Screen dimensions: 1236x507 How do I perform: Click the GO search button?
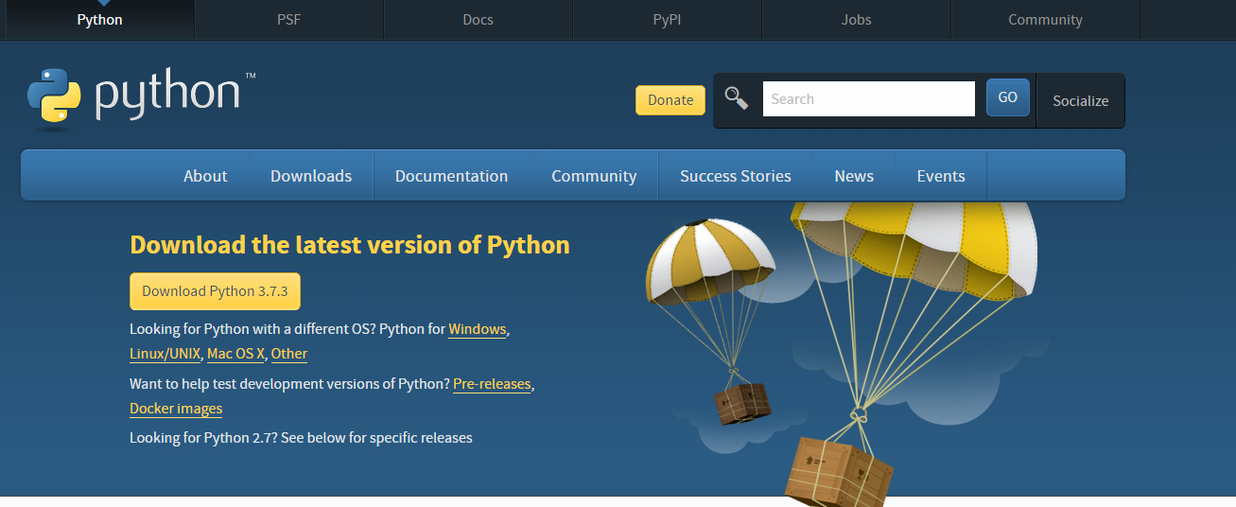point(1007,97)
